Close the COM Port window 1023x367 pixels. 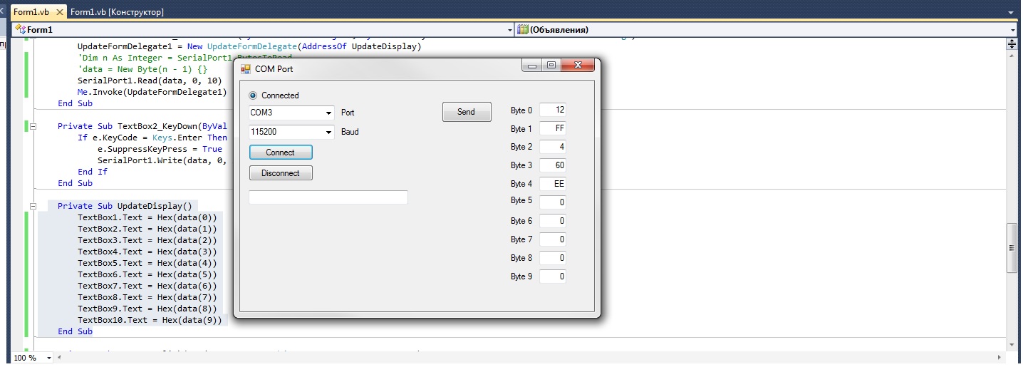[578, 66]
